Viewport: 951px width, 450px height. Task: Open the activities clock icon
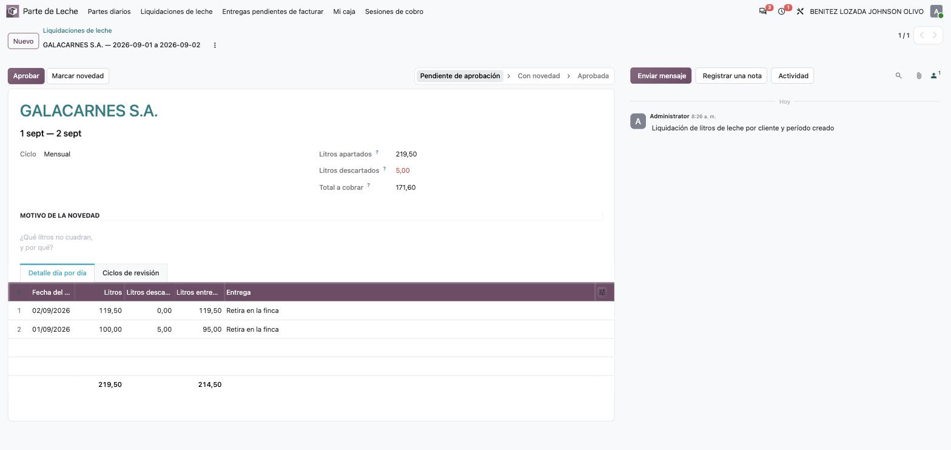(x=782, y=12)
